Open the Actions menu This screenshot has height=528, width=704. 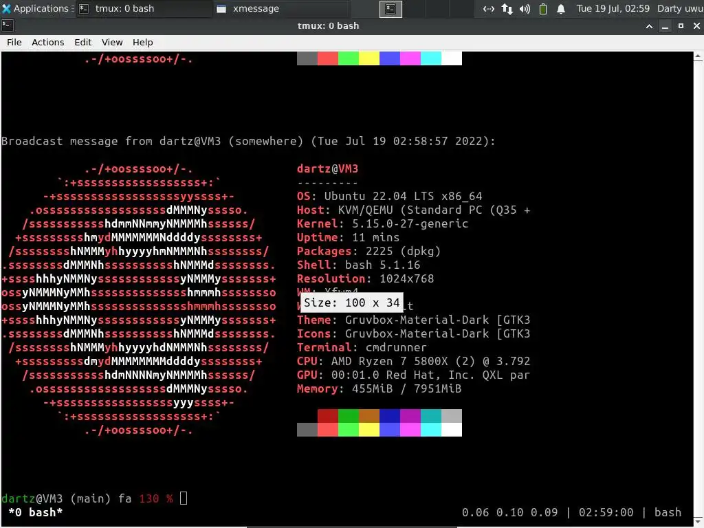(47, 42)
